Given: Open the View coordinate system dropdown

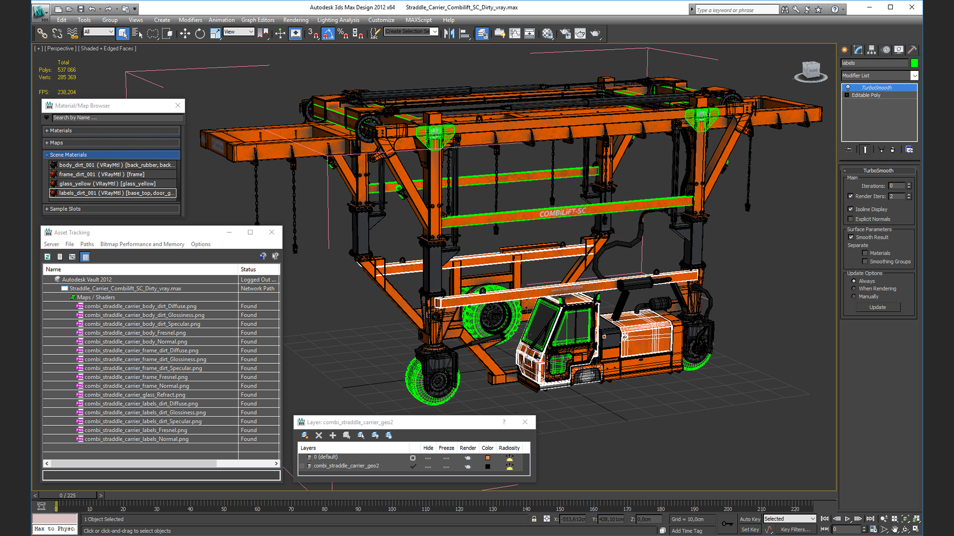Looking at the screenshot, I should 238,32.
